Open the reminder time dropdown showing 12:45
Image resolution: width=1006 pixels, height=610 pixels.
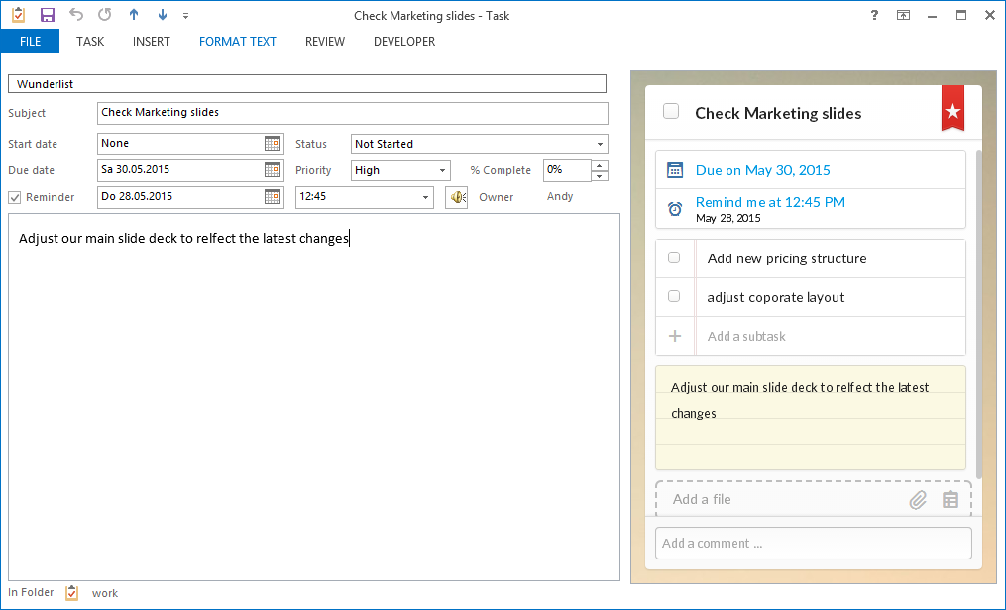pyautogui.click(x=424, y=196)
